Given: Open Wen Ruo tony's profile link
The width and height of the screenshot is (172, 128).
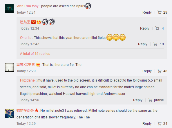Looking at the screenshot, I should click(28, 6).
